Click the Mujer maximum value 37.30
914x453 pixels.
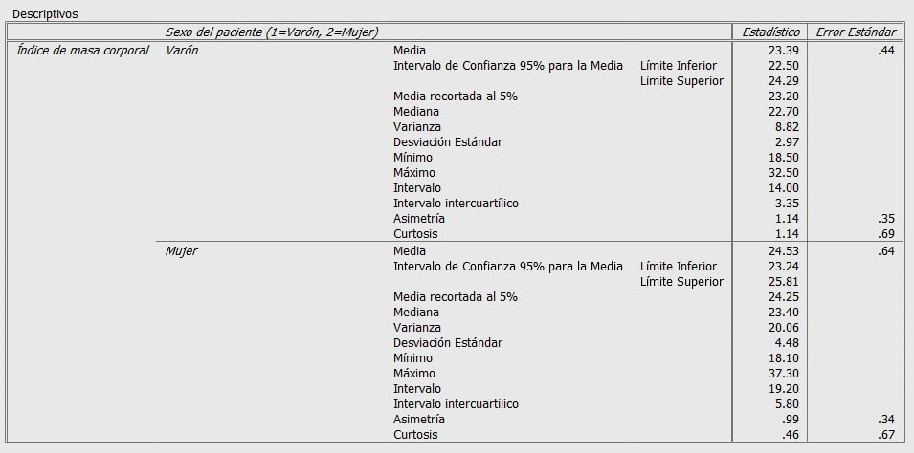click(x=783, y=374)
